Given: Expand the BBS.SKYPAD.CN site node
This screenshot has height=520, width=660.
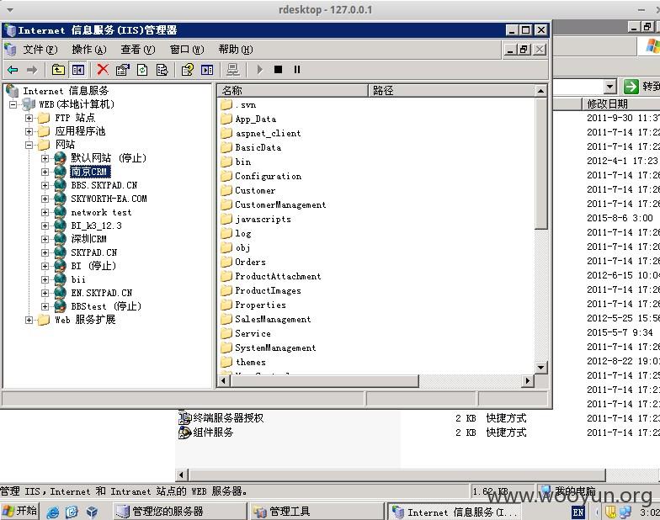Looking at the screenshot, I should pyautogui.click(x=45, y=185).
